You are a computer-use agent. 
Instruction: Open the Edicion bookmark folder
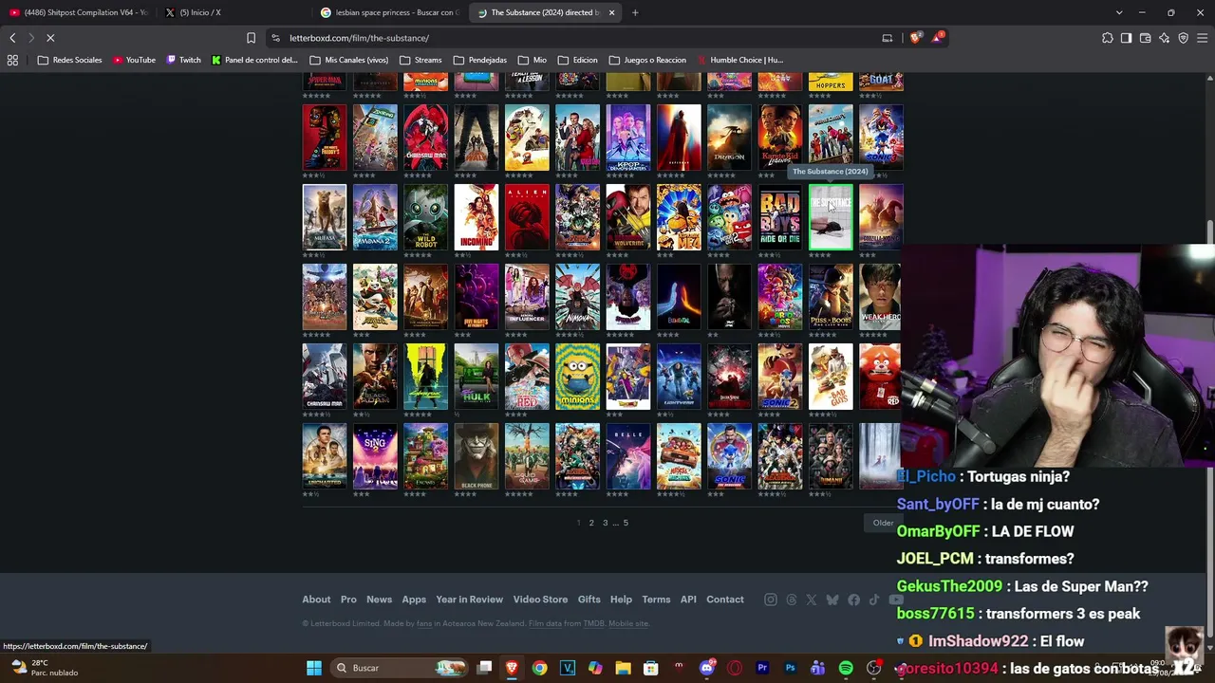point(577,60)
